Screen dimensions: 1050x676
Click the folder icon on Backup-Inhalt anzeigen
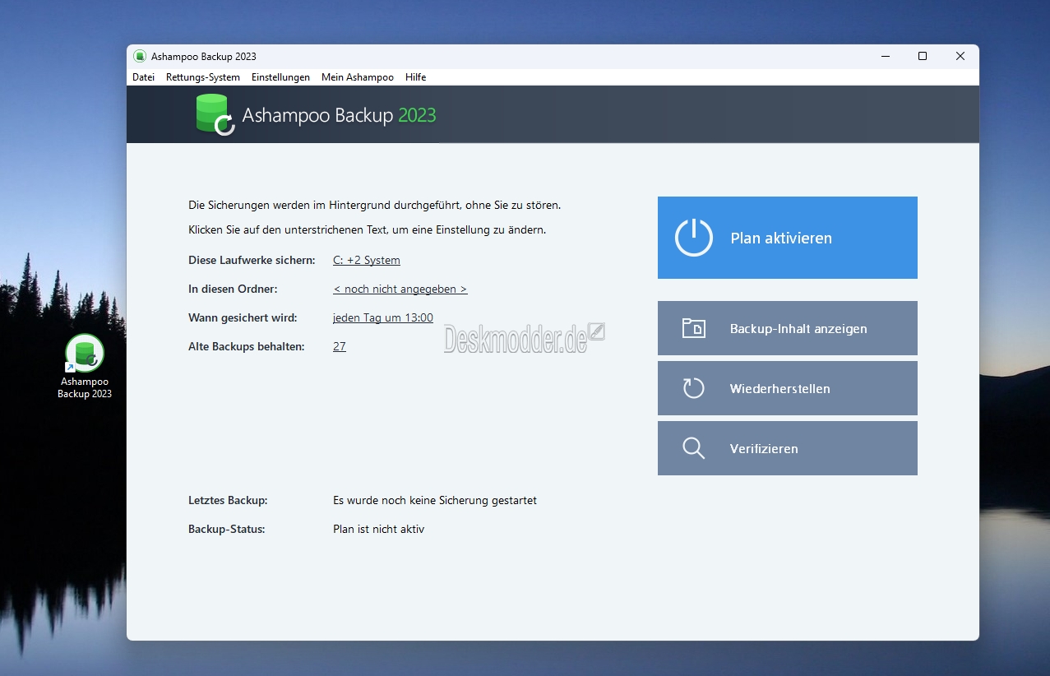click(694, 328)
